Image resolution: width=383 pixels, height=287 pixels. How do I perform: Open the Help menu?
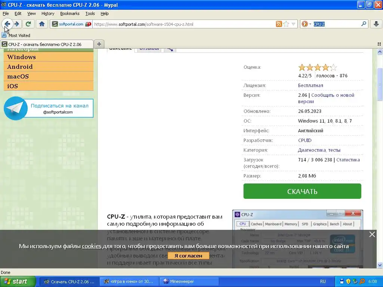105,14
